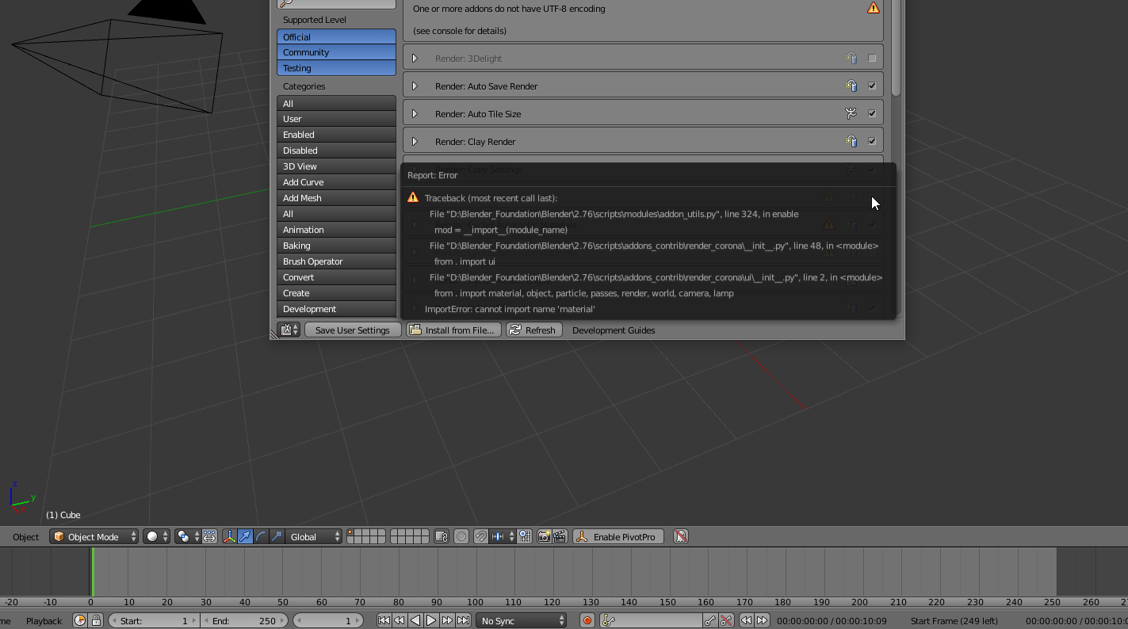1128x629 pixels.
Task: Select the Enabled category filter
Action: [x=336, y=135]
